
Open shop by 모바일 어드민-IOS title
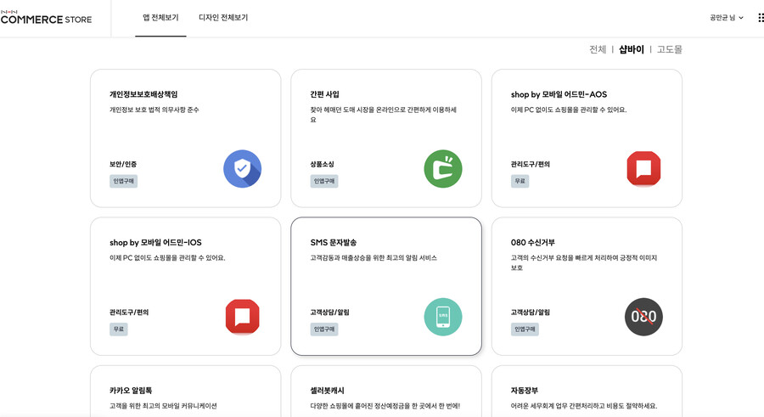pyautogui.click(x=155, y=242)
